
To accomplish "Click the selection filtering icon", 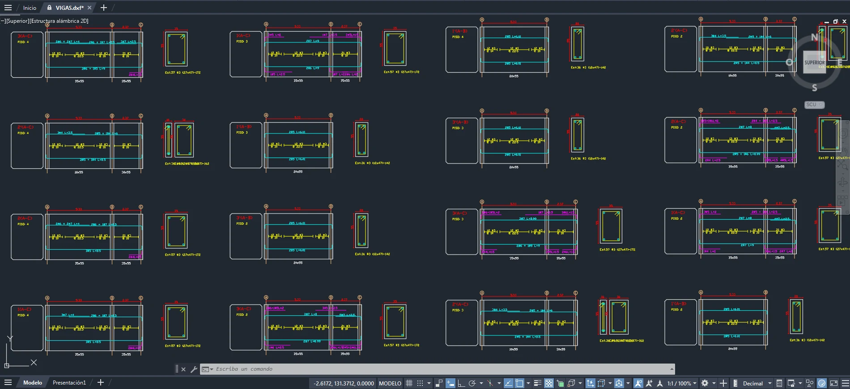I will click(x=601, y=383).
